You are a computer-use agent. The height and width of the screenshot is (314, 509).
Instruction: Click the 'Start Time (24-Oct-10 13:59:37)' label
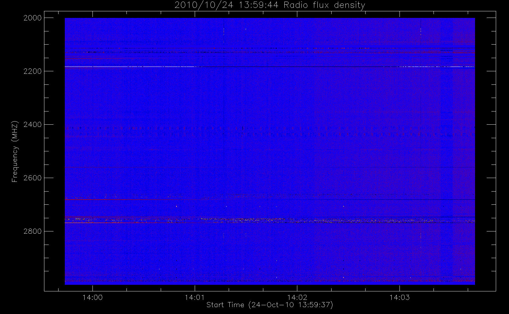(x=270, y=305)
